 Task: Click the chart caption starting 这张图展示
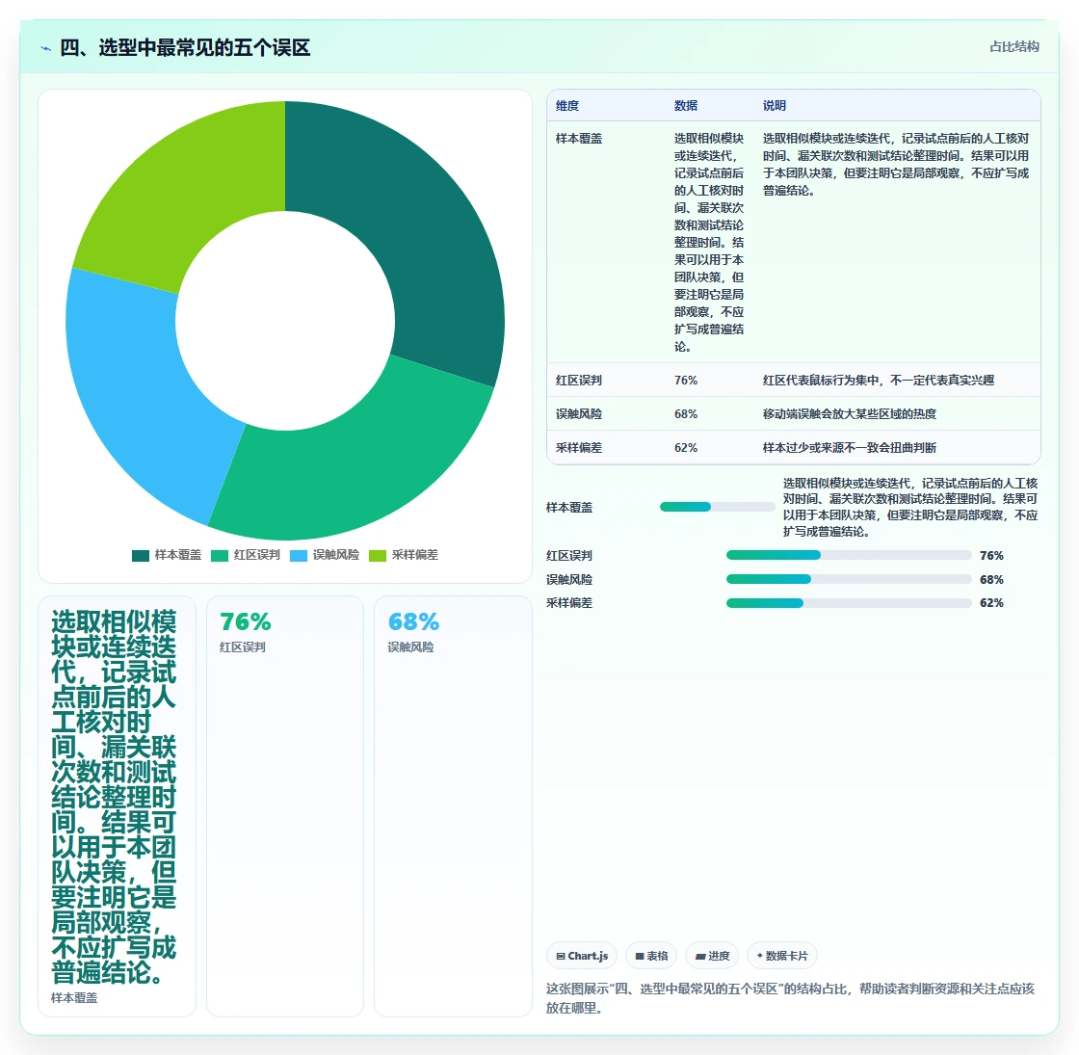pyautogui.click(x=791, y=998)
